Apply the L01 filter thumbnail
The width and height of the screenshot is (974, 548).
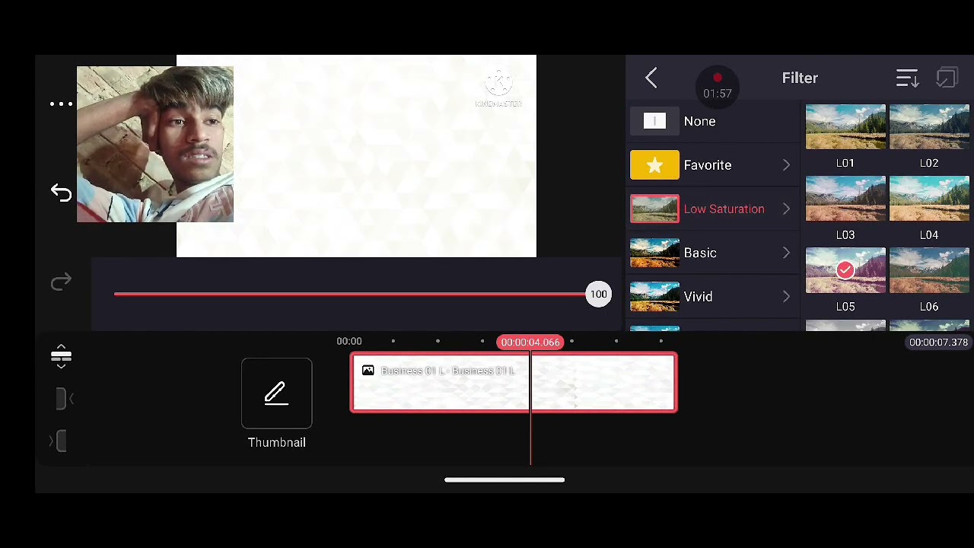pos(845,127)
